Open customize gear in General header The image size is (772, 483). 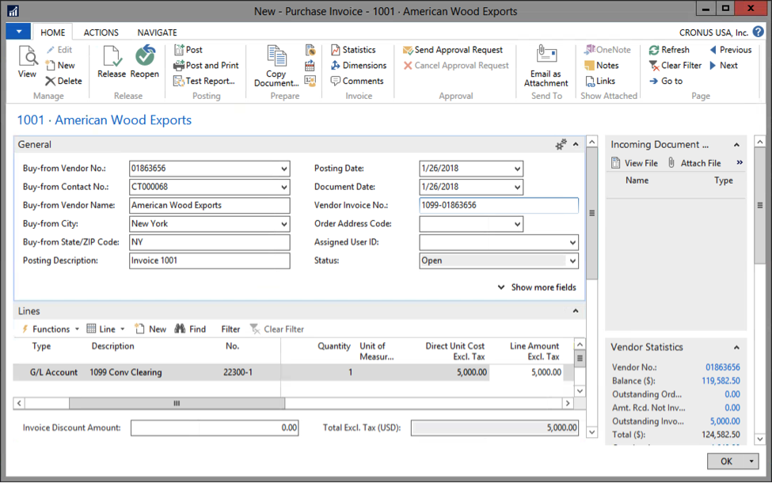[561, 144]
